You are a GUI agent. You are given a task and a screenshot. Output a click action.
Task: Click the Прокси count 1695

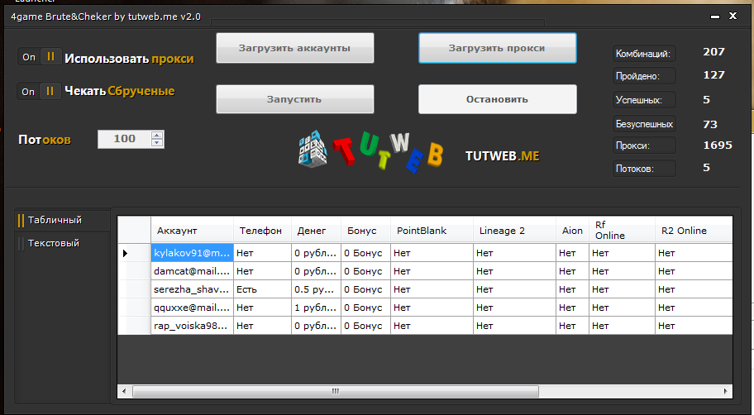pos(718,145)
